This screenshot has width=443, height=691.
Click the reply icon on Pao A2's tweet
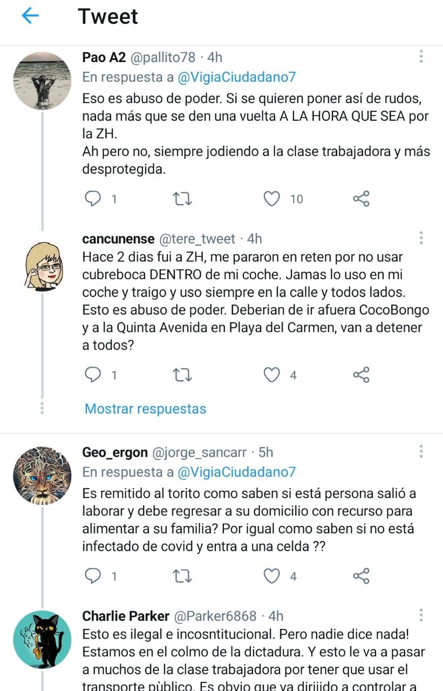(x=94, y=198)
